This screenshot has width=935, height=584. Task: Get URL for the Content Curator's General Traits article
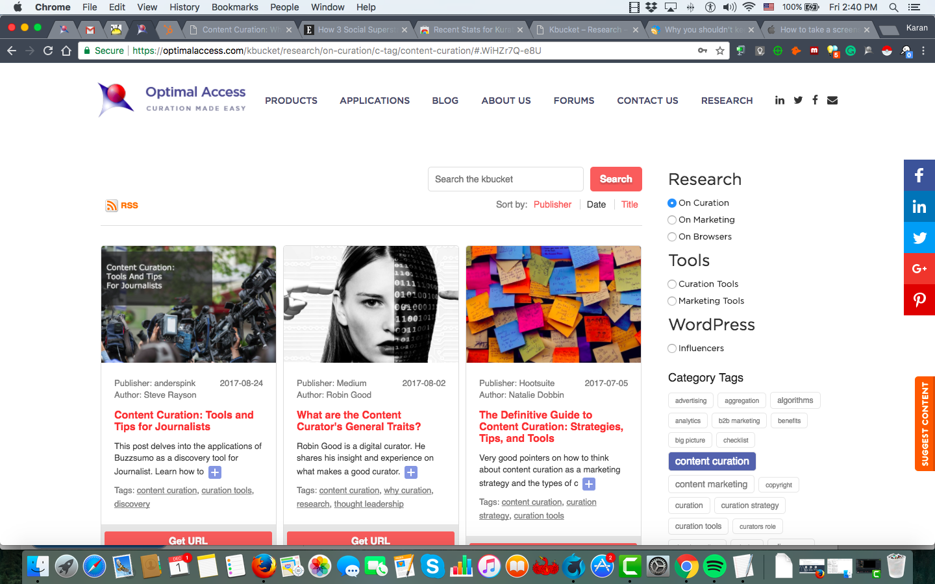click(371, 539)
